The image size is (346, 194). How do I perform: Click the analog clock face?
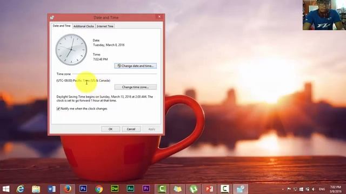[71, 50]
